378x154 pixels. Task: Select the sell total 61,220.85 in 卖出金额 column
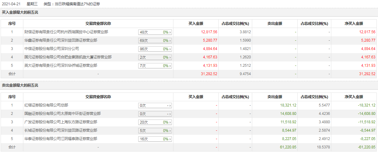pos(288,147)
